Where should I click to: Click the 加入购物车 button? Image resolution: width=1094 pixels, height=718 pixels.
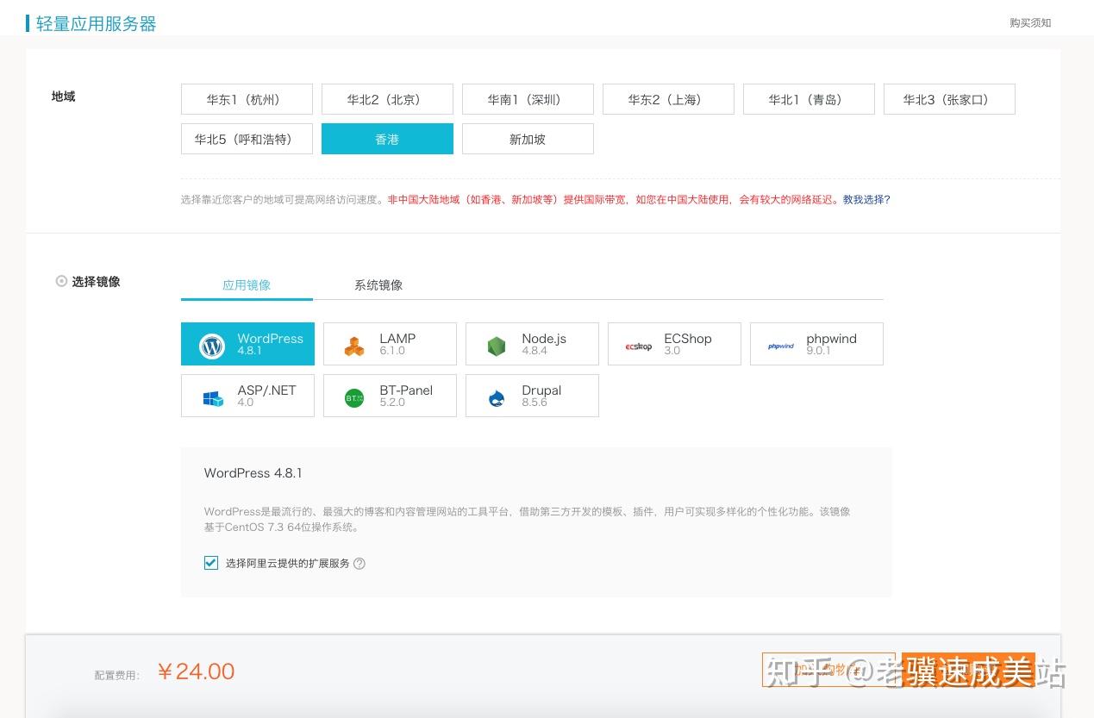(828, 670)
